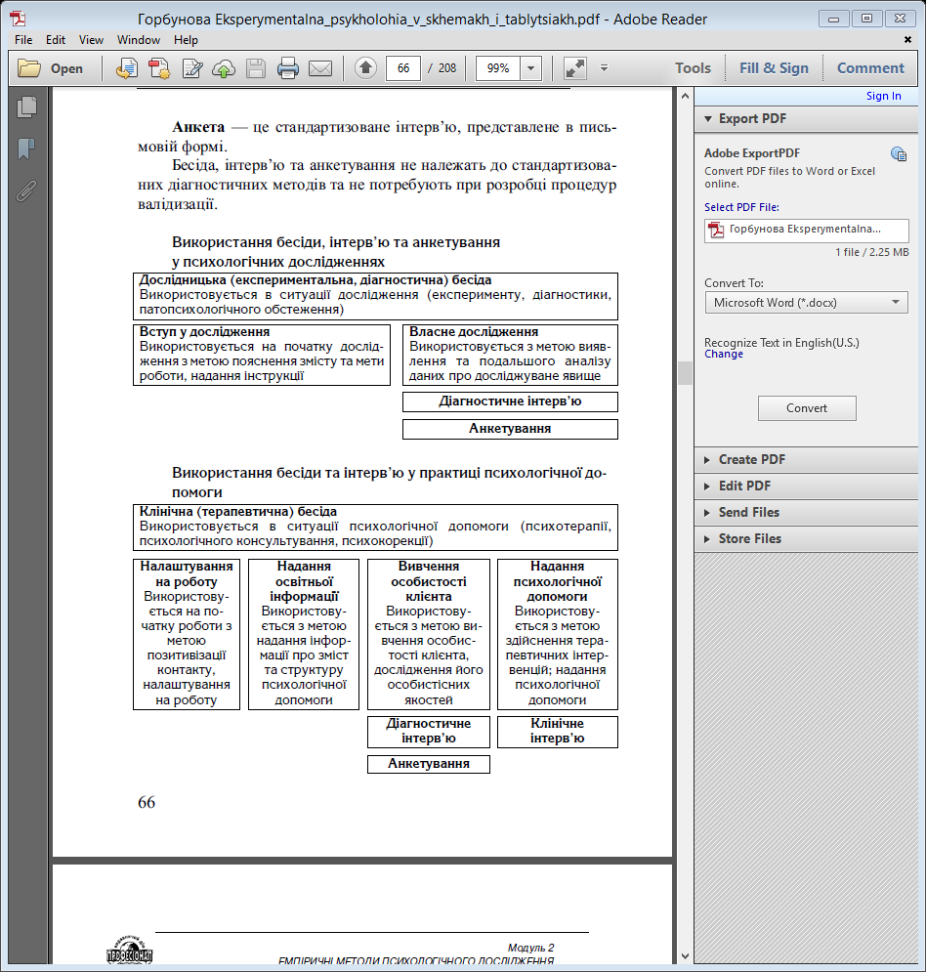926x972 pixels.
Task: Switch to the Fill & Sign tab
Action: [x=774, y=68]
